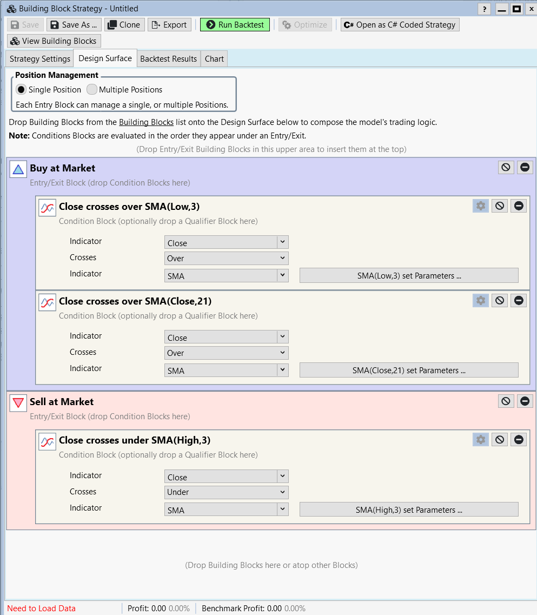Open the Strategy Settings tab

(40, 59)
